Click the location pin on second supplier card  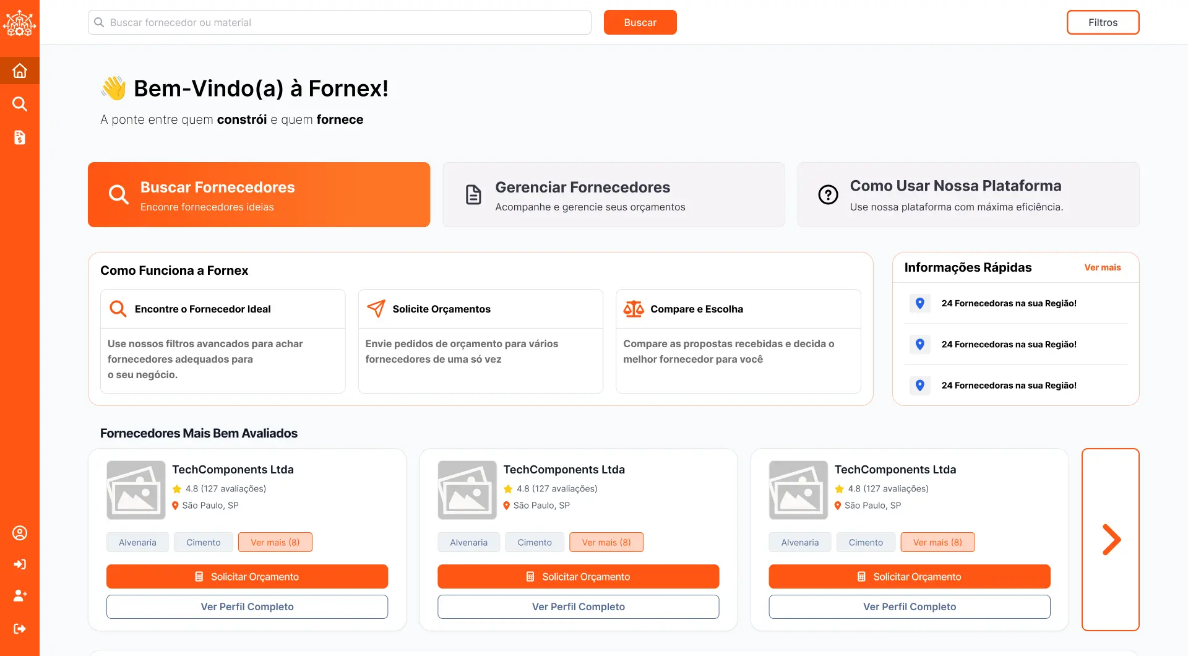point(506,506)
